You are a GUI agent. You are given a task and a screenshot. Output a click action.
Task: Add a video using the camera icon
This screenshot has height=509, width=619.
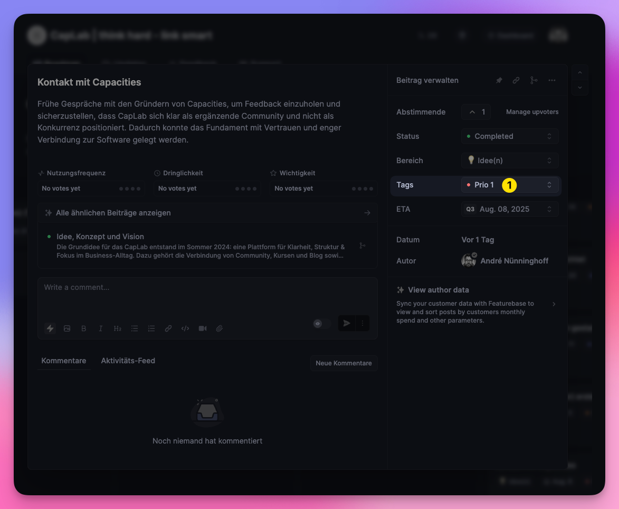pos(203,328)
